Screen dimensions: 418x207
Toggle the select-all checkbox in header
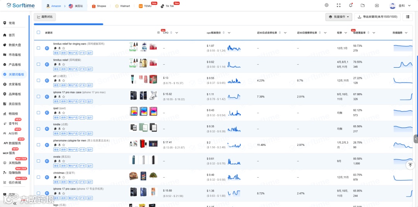(x=38, y=32)
